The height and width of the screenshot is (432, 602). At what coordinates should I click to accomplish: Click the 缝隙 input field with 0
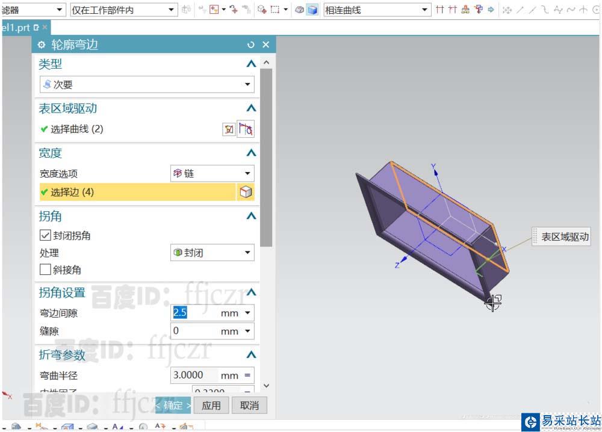194,331
